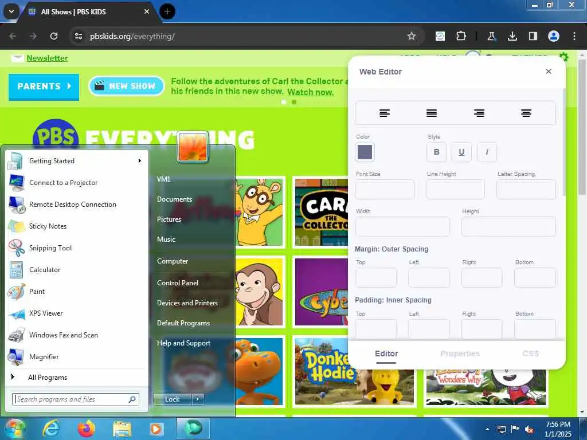Click the site information icon in address bar
Image resolution: width=587 pixels, height=440 pixels.
point(78,36)
